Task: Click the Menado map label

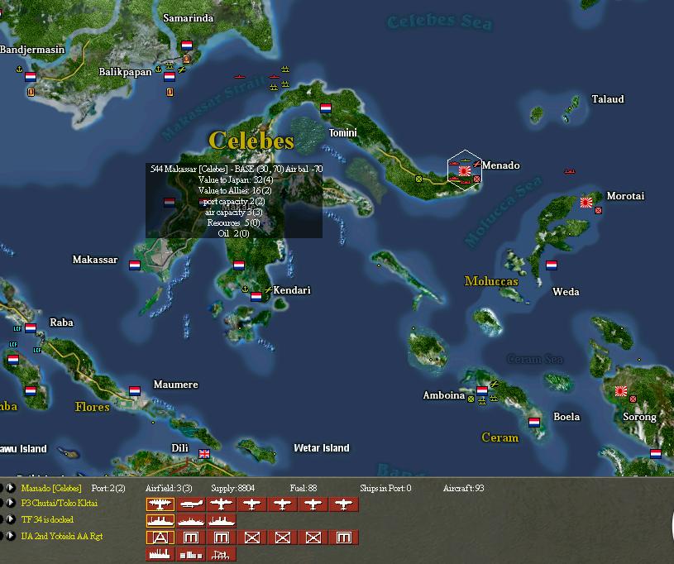Action: (x=501, y=165)
